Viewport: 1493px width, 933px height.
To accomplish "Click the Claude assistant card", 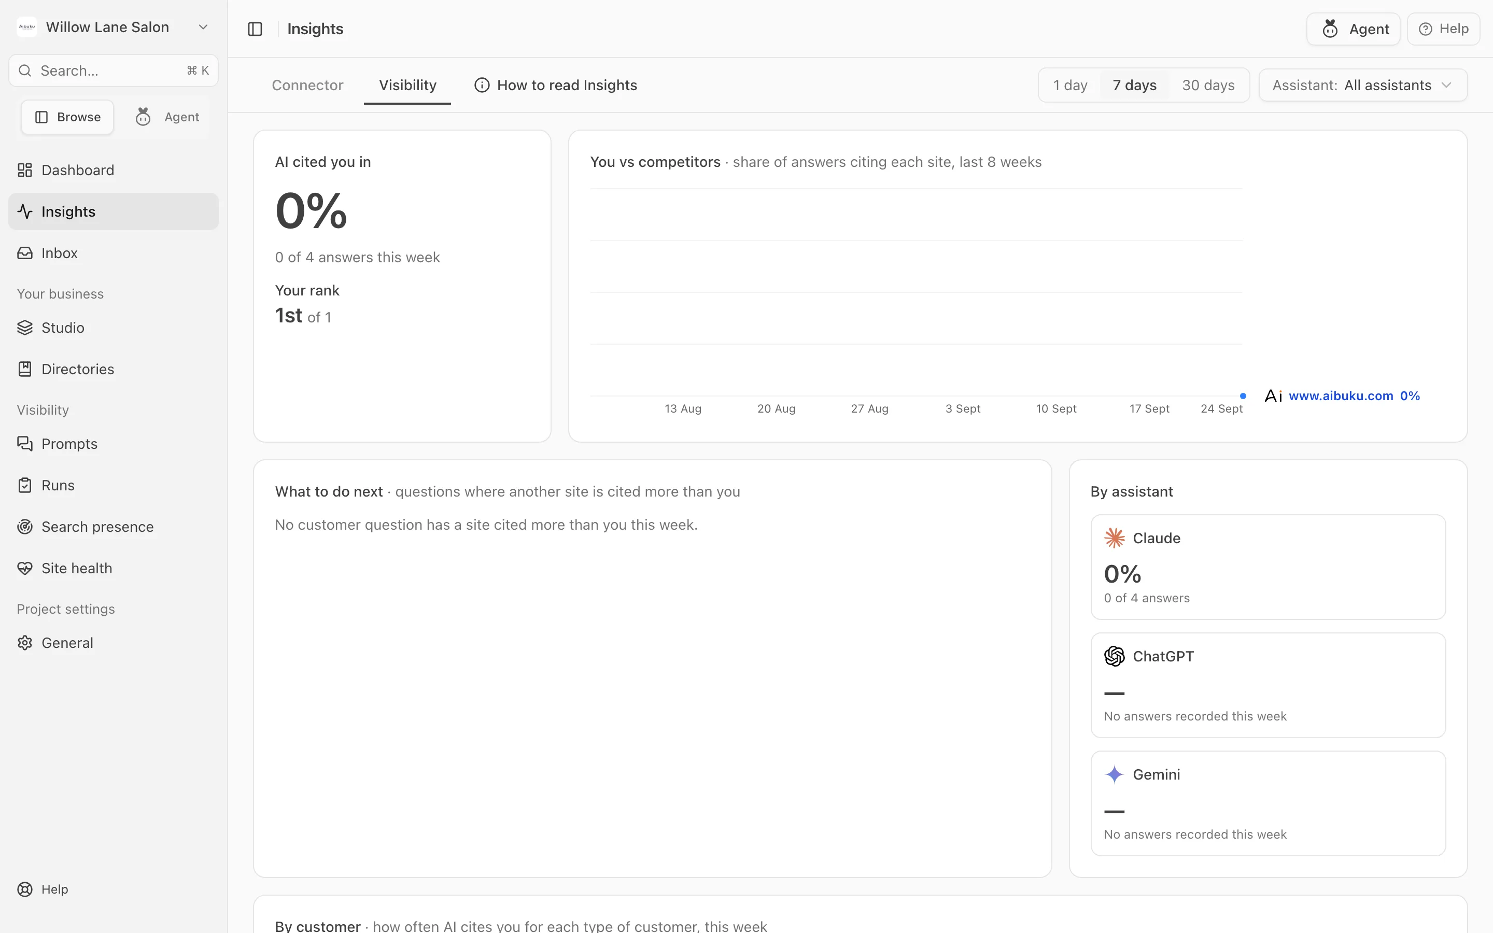I will point(1268,567).
